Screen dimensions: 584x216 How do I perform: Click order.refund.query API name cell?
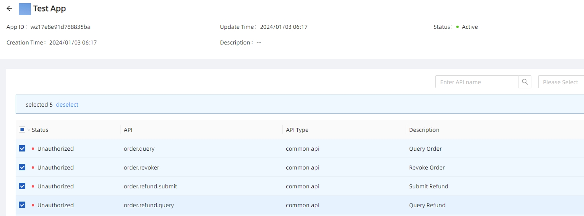(x=149, y=205)
